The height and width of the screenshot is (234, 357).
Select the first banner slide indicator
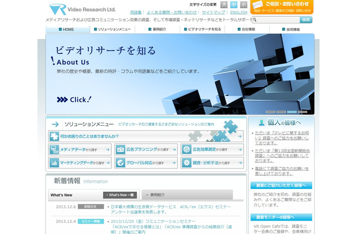point(270,112)
